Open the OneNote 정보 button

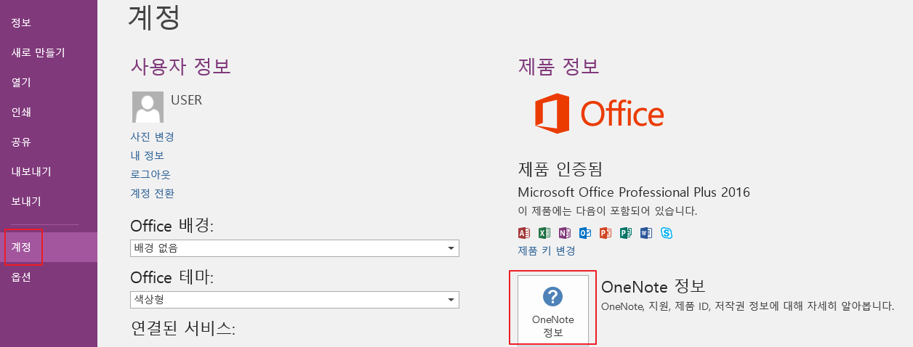click(x=553, y=310)
